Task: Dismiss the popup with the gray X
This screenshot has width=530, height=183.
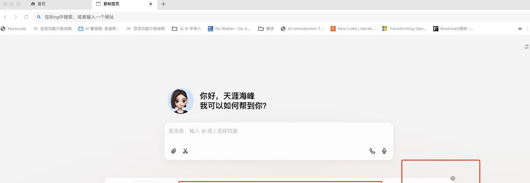Action: coord(453,178)
